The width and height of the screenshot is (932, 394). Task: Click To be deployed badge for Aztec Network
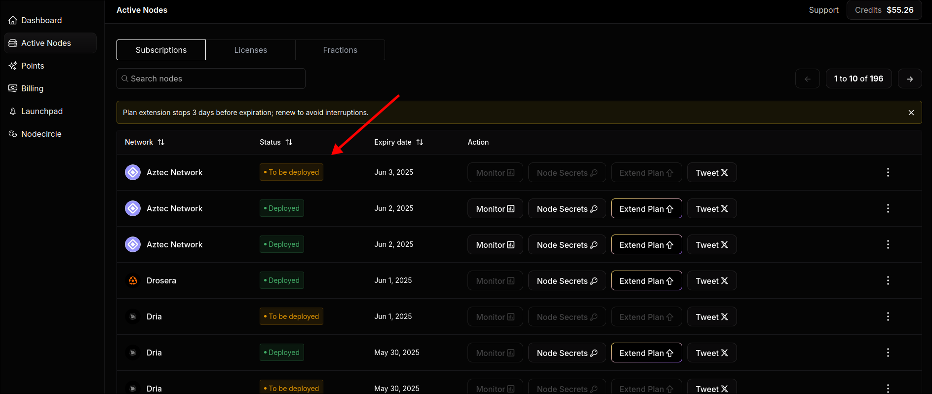point(291,172)
